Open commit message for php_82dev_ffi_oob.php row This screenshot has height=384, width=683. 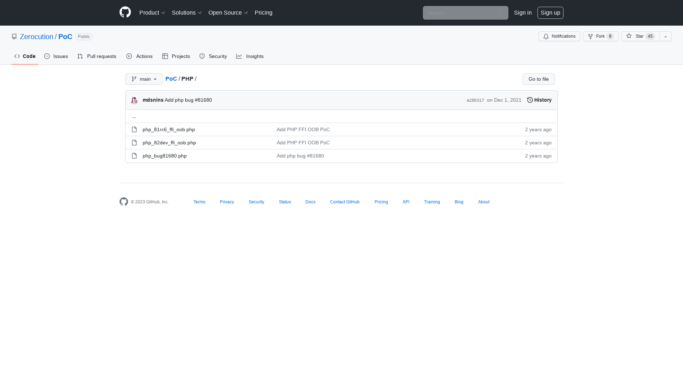click(x=303, y=143)
